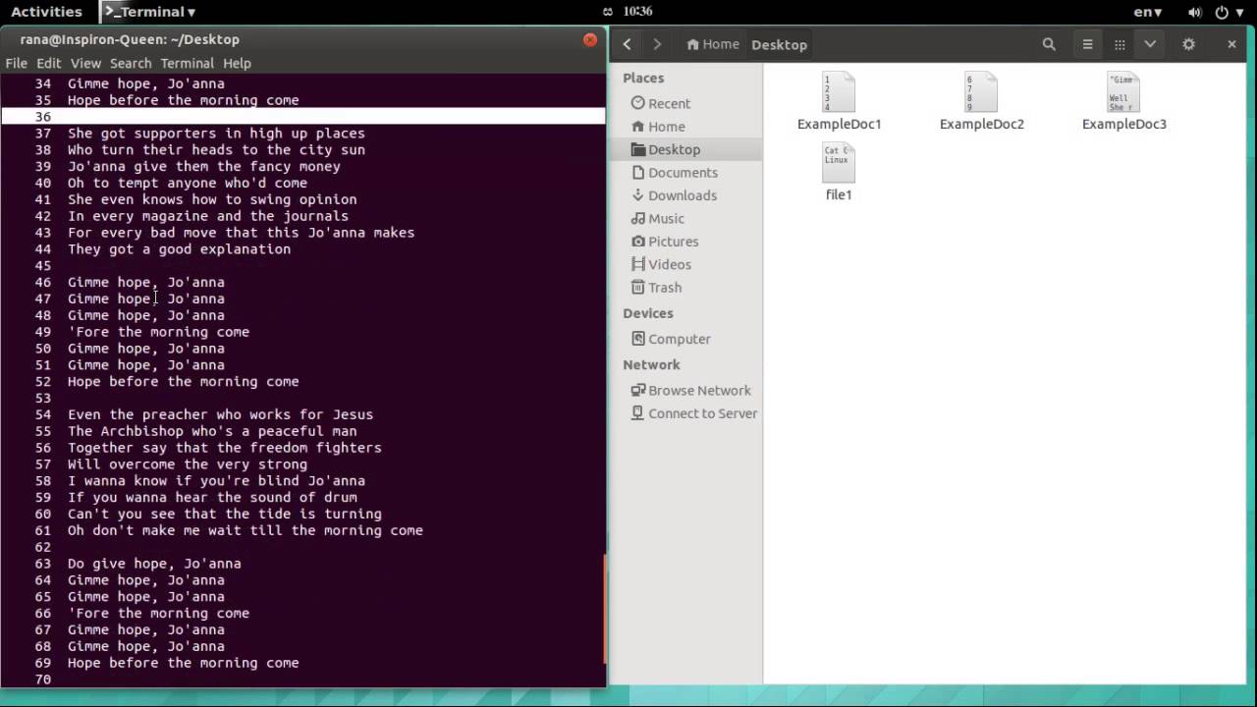Open Terminal app menu in top bar
Screen dimensions: 1257x707
(149, 12)
